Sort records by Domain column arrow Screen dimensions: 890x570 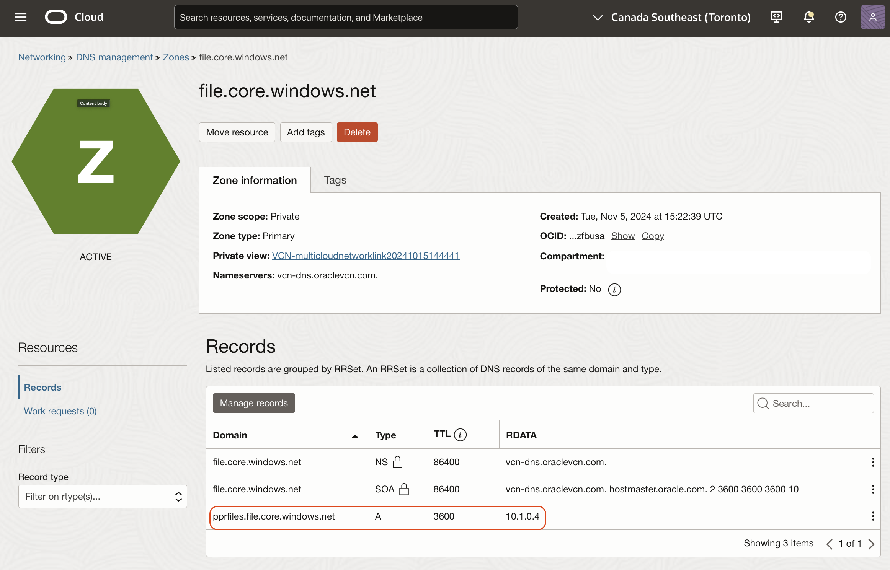(355, 436)
